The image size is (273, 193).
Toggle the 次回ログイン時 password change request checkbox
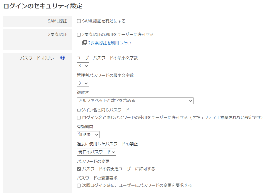(79, 186)
